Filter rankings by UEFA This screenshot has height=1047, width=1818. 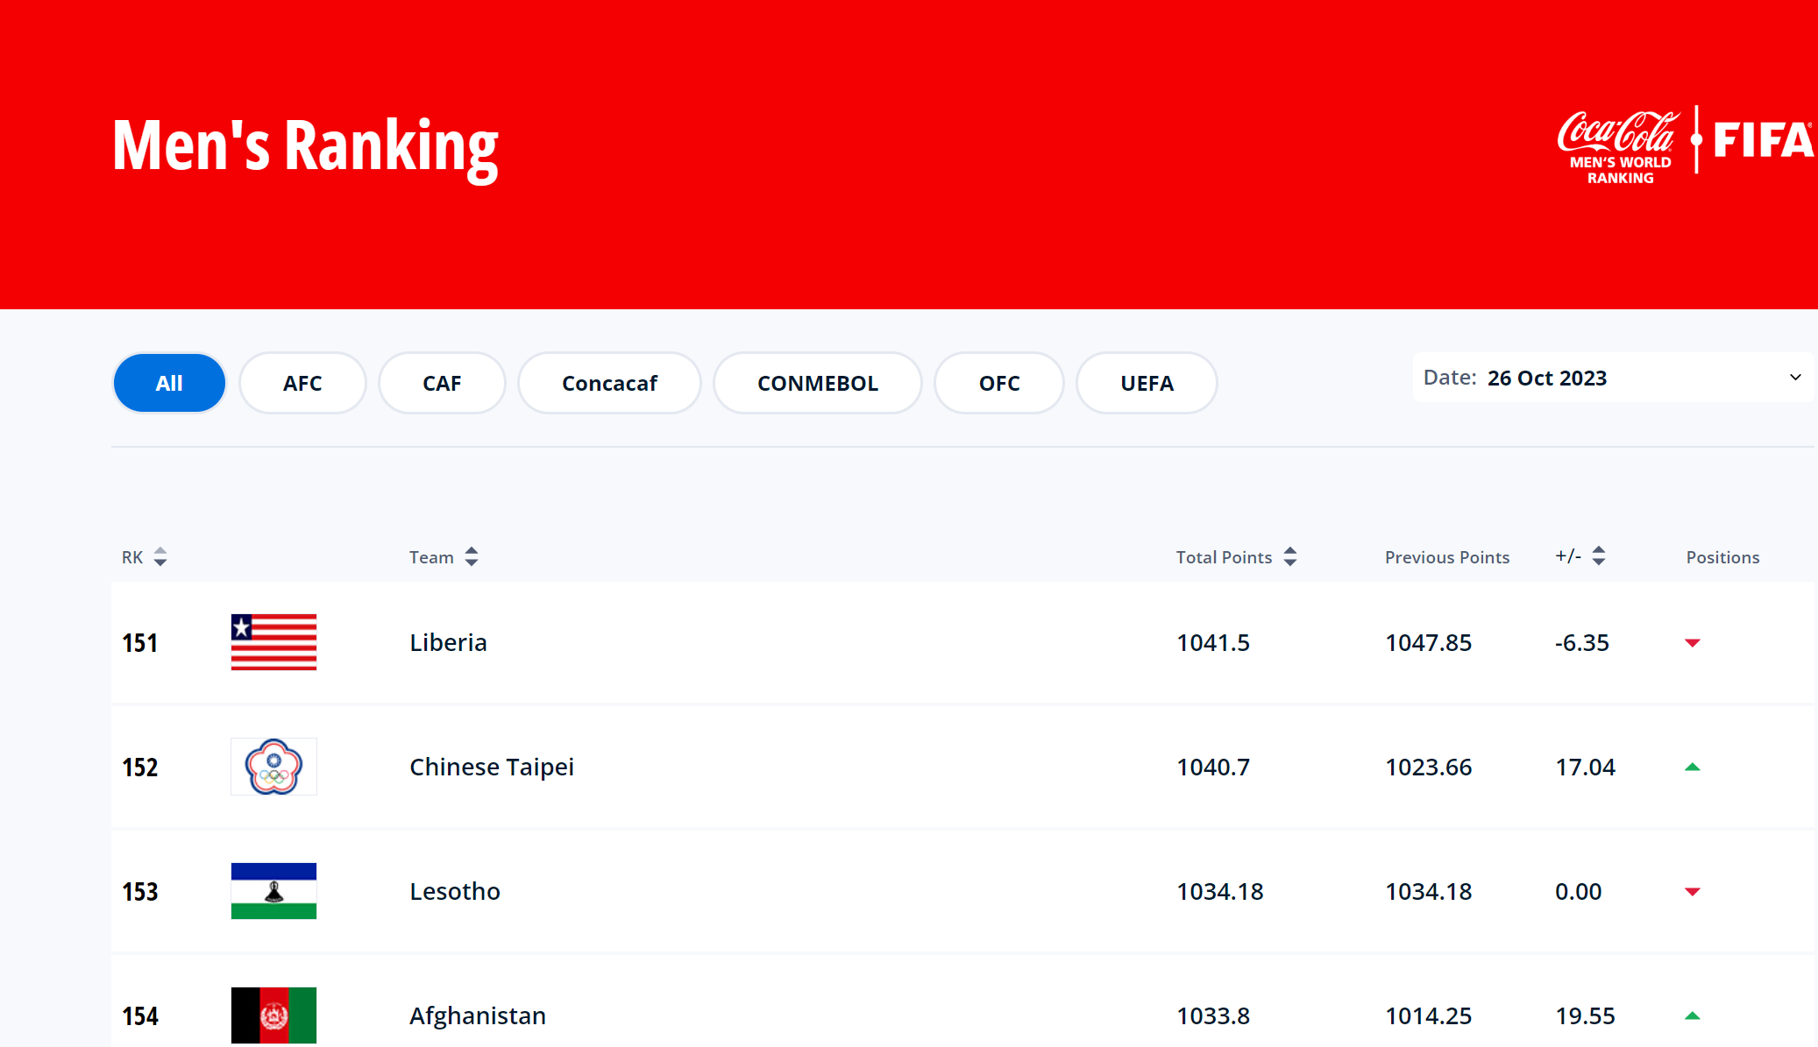pyautogui.click(x=1147, y=383)
